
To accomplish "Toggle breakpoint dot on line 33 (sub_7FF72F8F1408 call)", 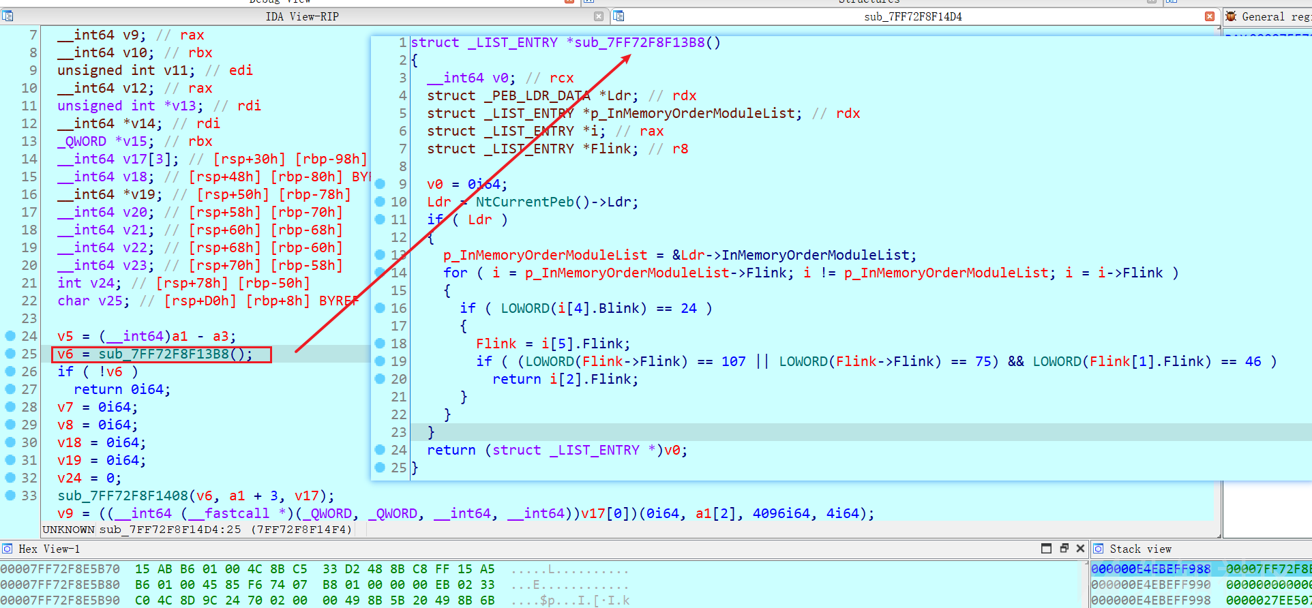I will click(x=10, y=495).
